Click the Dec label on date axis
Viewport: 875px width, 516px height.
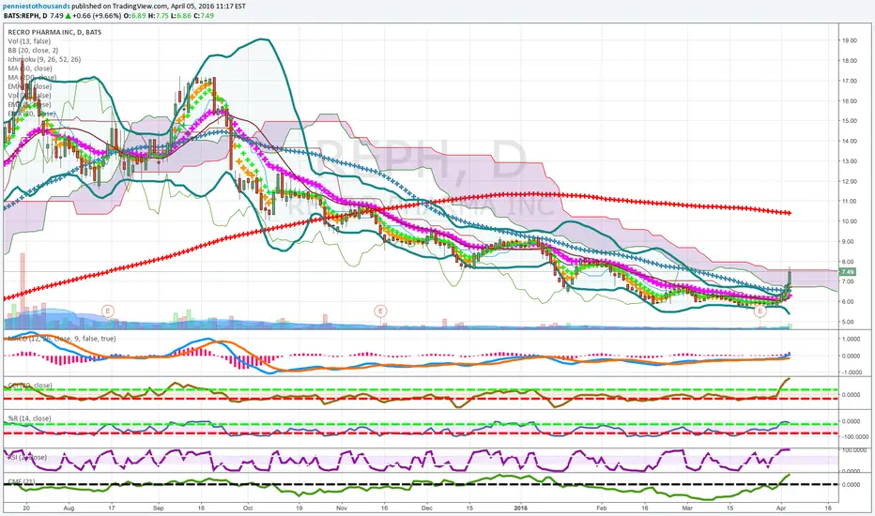(427, 508)
